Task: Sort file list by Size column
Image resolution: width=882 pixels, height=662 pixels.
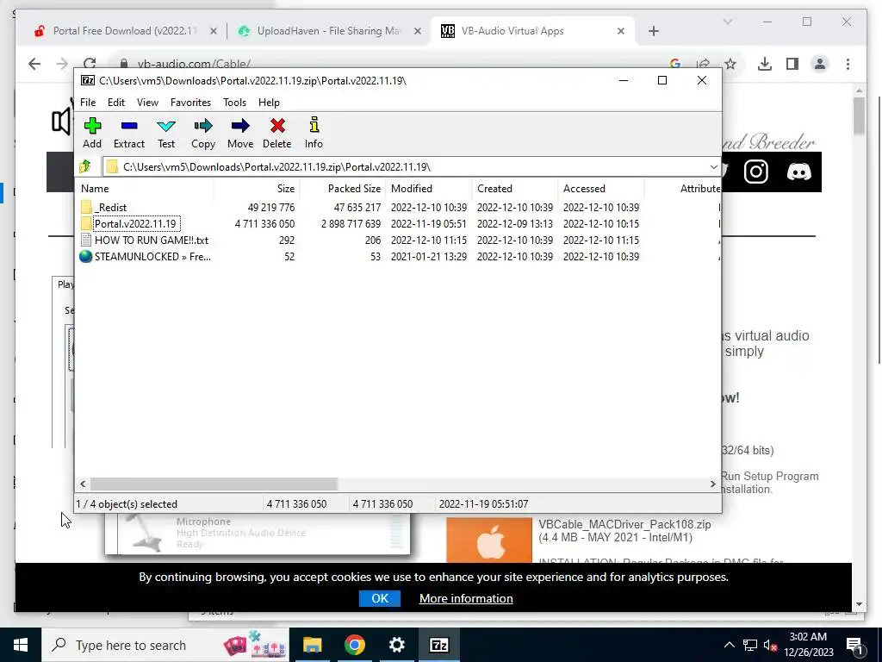Action: point(256,189)
